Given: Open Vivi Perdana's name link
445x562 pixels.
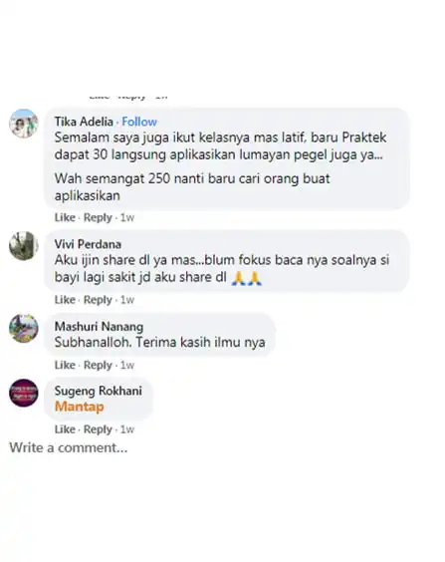Looking at the screenshot, I should click(x=88, y=244).
